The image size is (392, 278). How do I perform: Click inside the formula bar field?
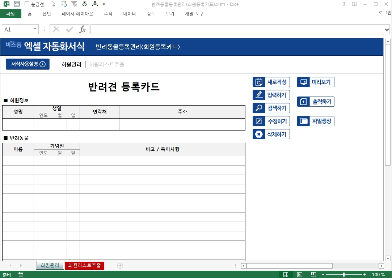(x=237, y=30)
